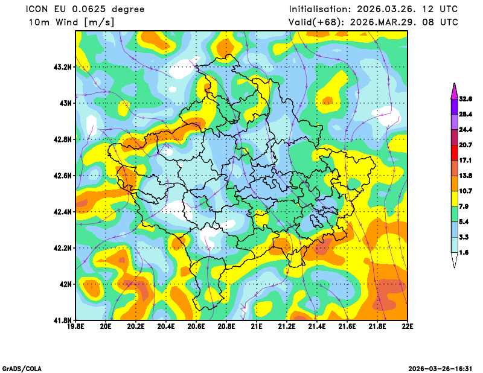Select the 'Valid(+68)' time text
The height and width of the screenshot is (373, 483).
(x=373, y=22)
